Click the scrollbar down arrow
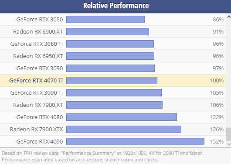The height and width of the screenshot is (164, 231). 229,144
